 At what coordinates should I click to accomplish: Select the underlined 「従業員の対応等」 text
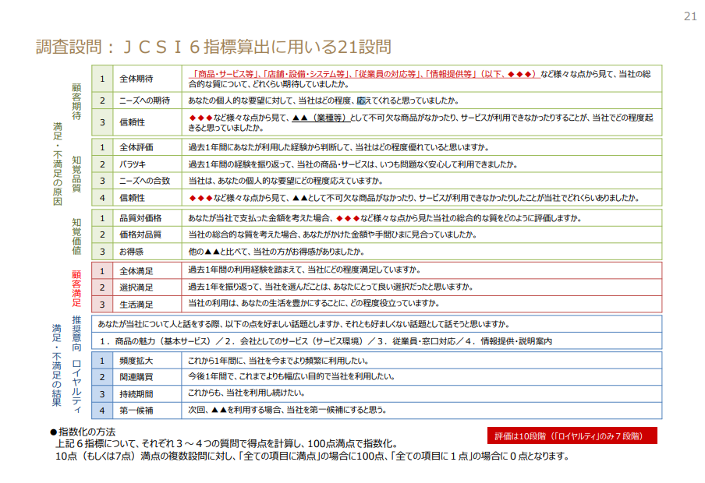(385, 74)
